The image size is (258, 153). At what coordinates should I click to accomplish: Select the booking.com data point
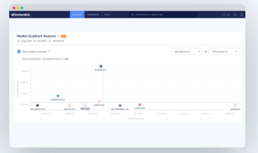click(x=101, y=66)
